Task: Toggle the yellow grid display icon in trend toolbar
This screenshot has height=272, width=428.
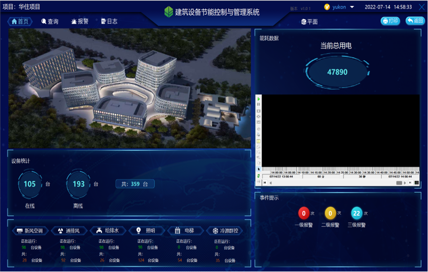Action: (259, 141)
